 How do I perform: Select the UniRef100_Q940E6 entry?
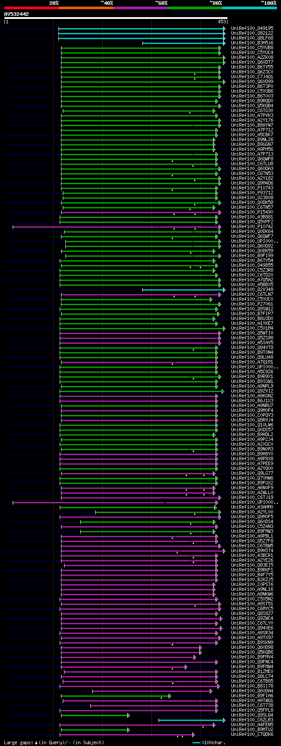pos(252,628)
